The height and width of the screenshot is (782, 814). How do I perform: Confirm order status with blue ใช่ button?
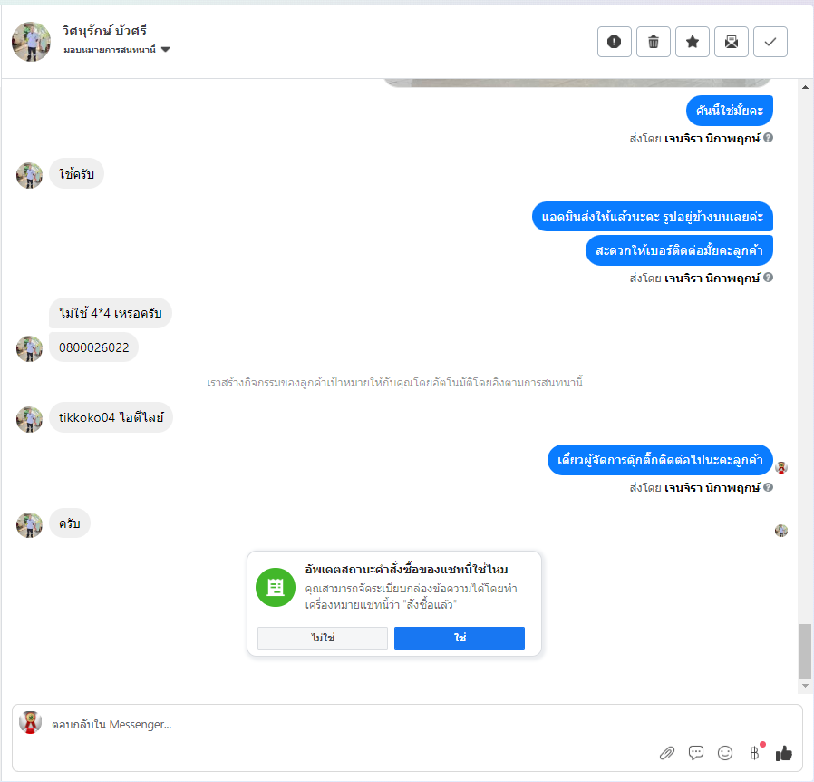coord(460,638)
